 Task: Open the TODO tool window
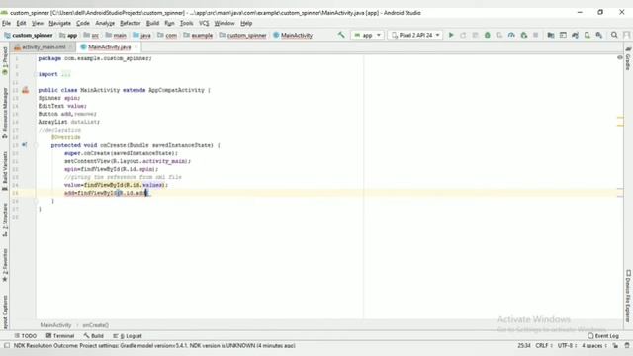26,336
